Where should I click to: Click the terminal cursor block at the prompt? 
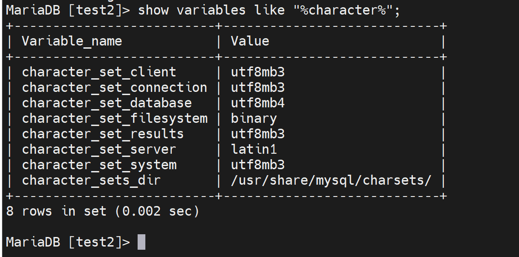(141, 242)
